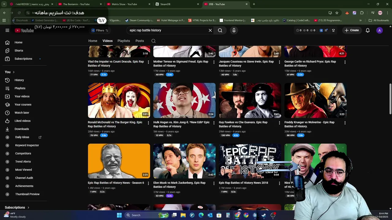The image size is (392, 220).
Task: Click the channel search magnifier icon
Action: tap(153, 41)
